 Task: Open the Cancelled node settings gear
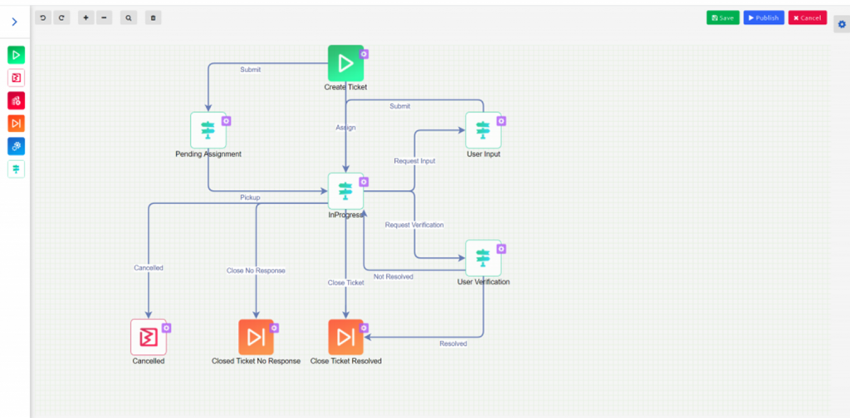tap(166, 328)
